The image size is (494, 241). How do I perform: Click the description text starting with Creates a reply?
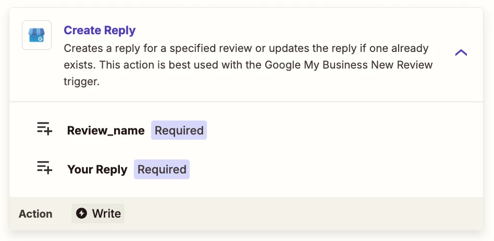248,65
